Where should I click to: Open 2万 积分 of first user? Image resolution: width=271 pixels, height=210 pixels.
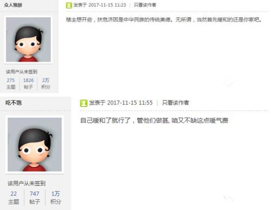(x=46, y=83)
